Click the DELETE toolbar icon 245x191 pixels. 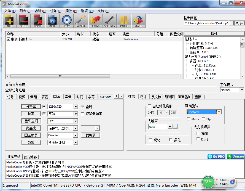24,21
